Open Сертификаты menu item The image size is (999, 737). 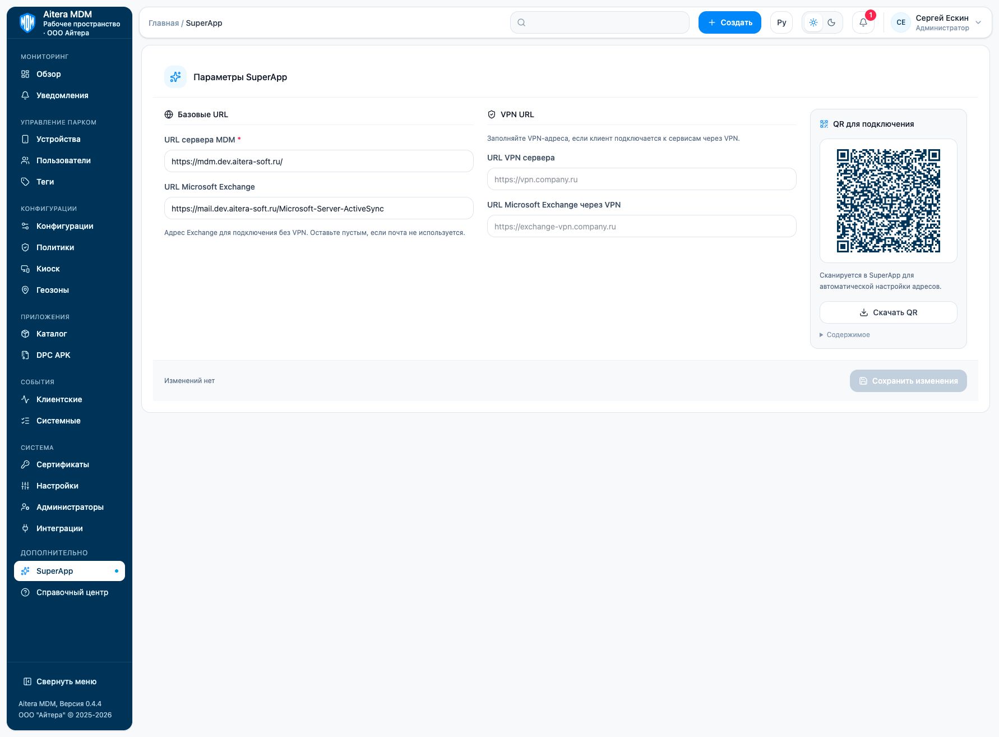(70, 464)
